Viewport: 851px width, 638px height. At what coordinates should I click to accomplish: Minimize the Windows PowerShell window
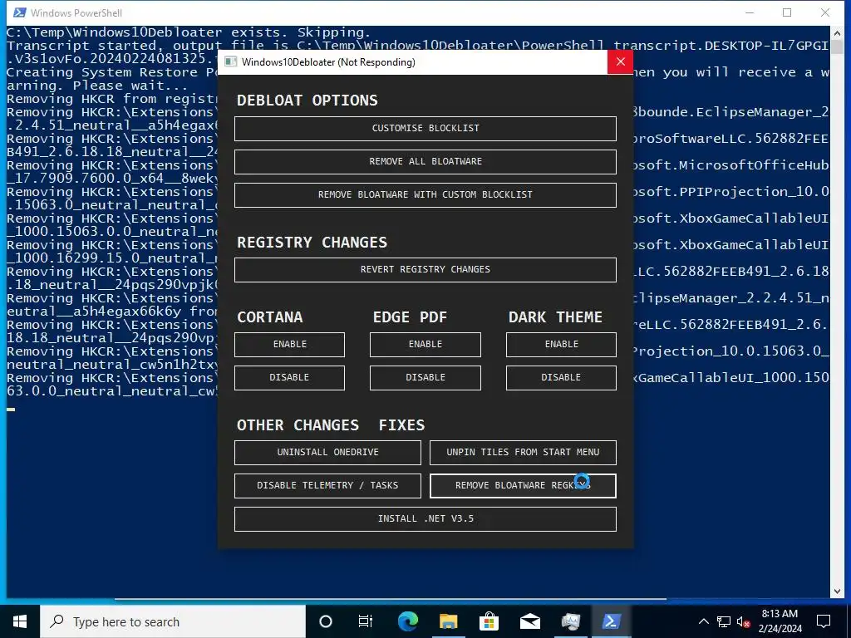(x=750, y=12)
